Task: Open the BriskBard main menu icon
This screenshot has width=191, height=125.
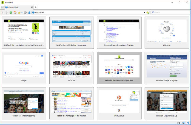Action: coord(2,7)
